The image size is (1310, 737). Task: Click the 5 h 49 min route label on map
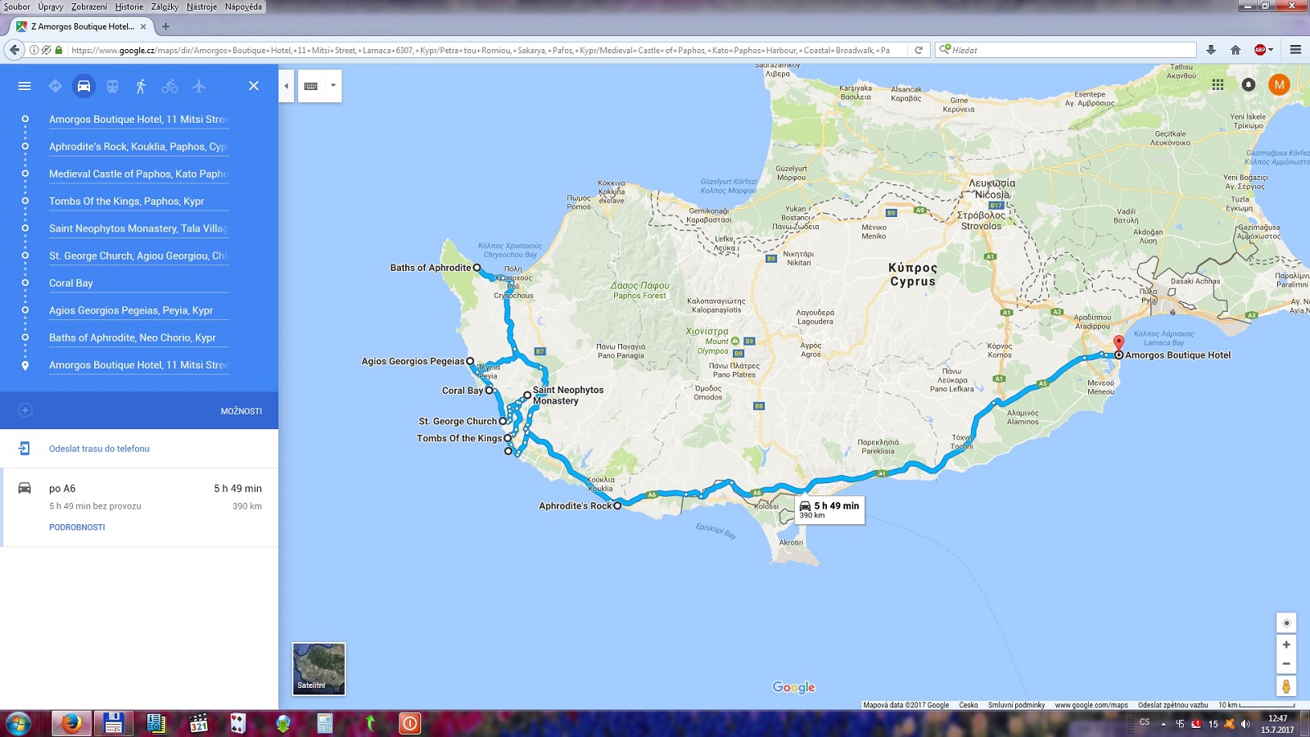(829, 509)
